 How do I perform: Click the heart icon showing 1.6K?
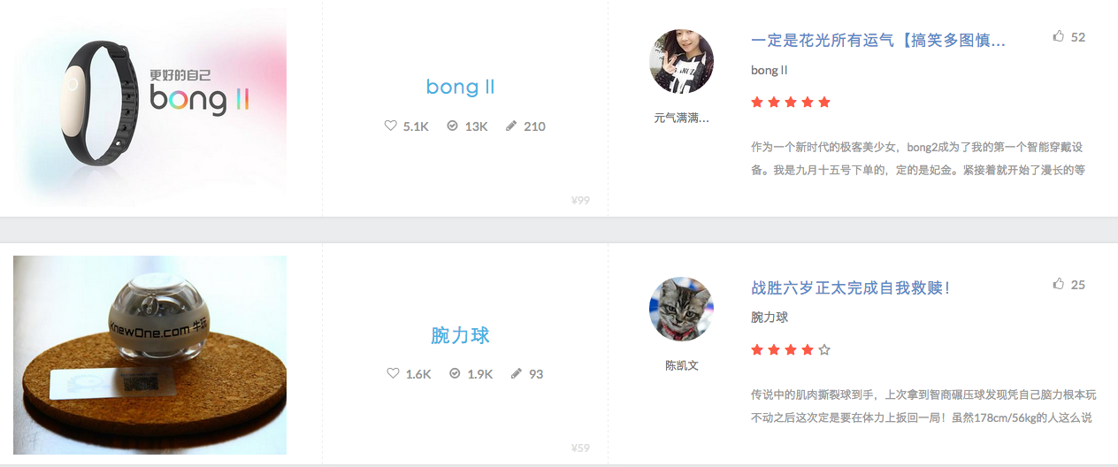pyautogui.click(x=394, y=373)
